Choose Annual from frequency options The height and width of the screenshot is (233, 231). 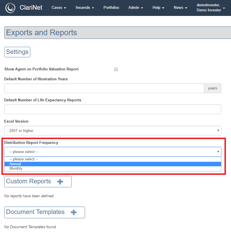pos(113,164)
